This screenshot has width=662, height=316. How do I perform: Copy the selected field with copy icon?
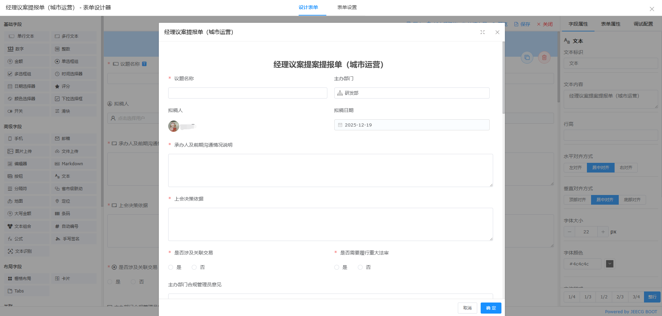[x=527, y=57]
